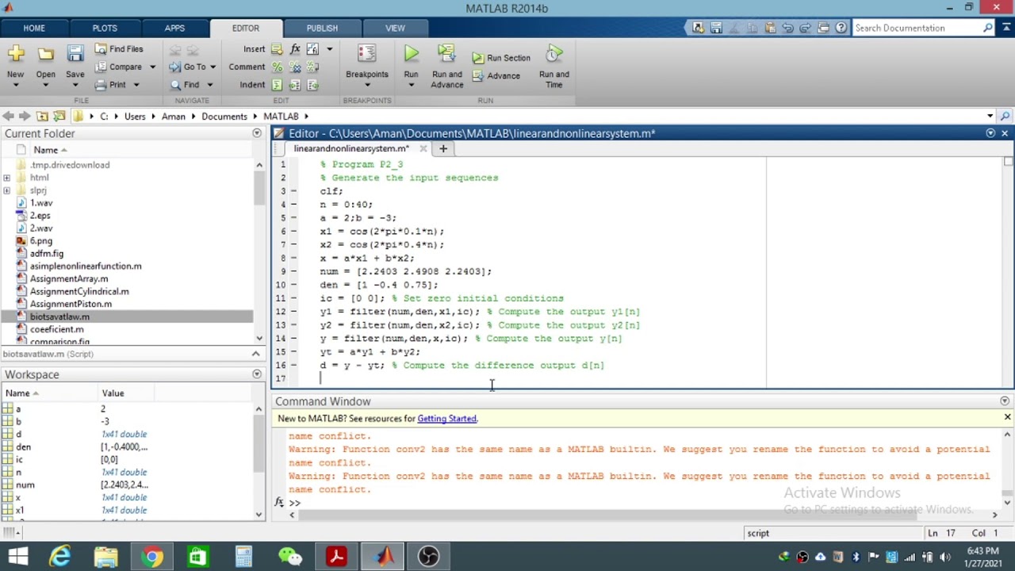Open Internet Explorer from taskbar
This screenshot has width=1015, height=571.
[x=60, y=556]
